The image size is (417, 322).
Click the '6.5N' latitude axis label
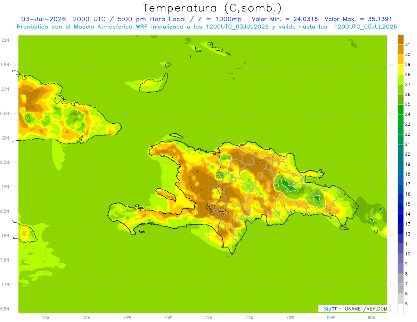5,309
